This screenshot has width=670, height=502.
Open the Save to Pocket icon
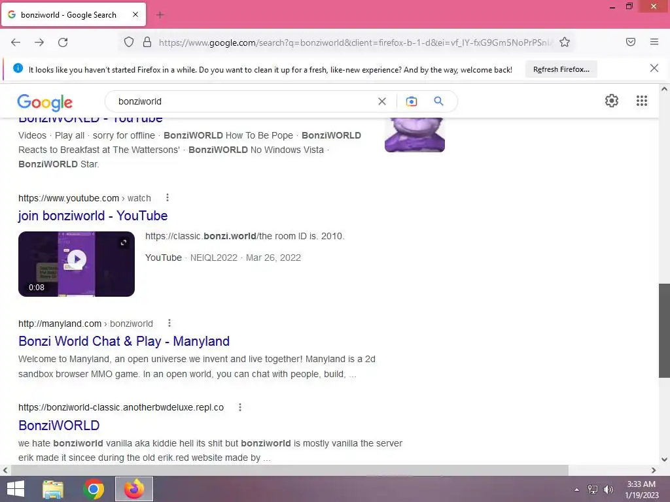click(x=631, y=42)
